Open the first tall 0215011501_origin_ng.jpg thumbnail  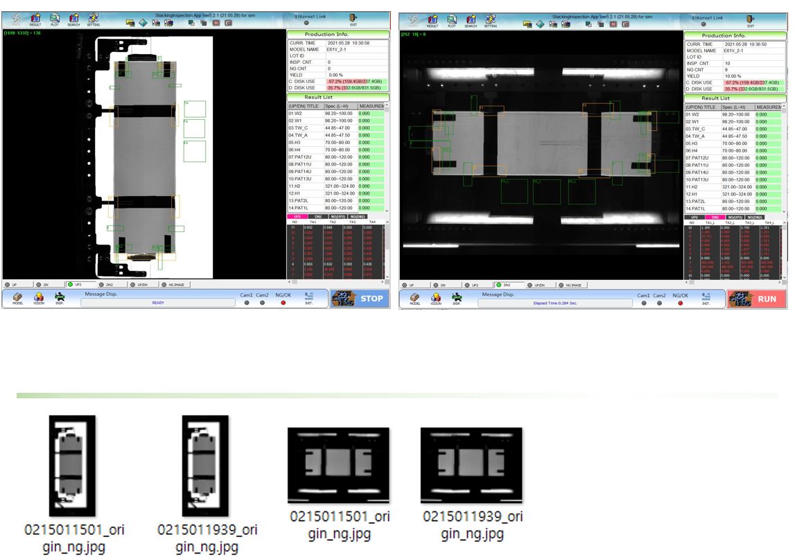[72, 466]
